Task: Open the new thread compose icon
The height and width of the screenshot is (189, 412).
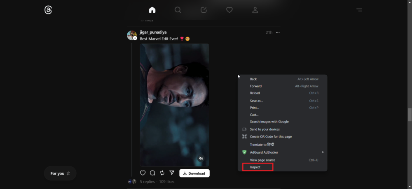Action: pos(204,10)
